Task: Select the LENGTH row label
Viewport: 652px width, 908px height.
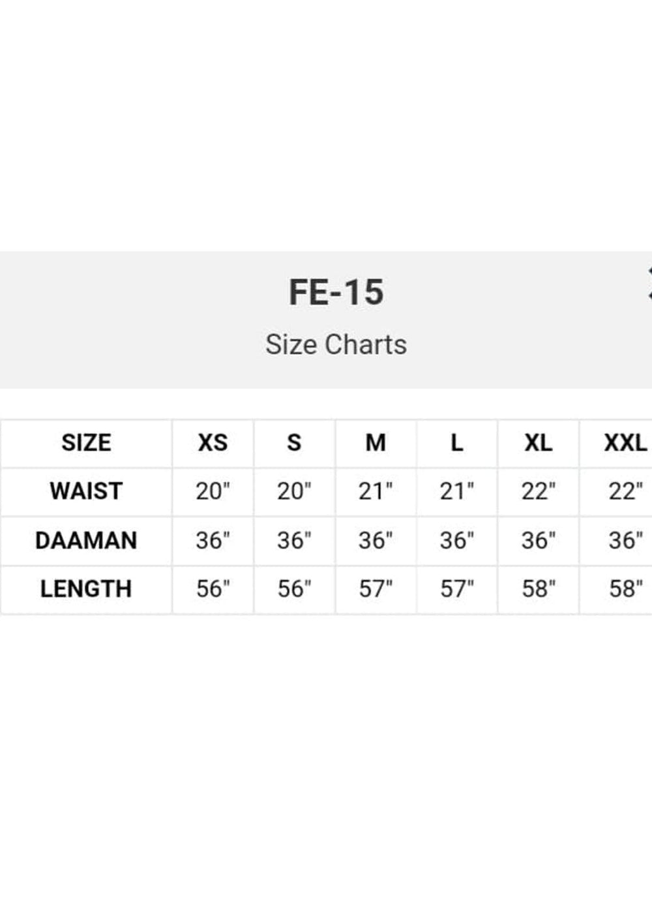Action: click(x=86, y=589)
